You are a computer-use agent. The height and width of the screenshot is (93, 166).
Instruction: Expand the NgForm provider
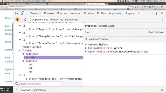(86, 44)
